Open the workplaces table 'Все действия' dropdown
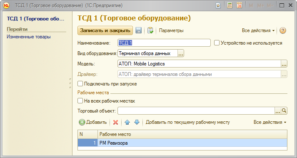Viewport: 297px width, 158px height. coord(270,122)
